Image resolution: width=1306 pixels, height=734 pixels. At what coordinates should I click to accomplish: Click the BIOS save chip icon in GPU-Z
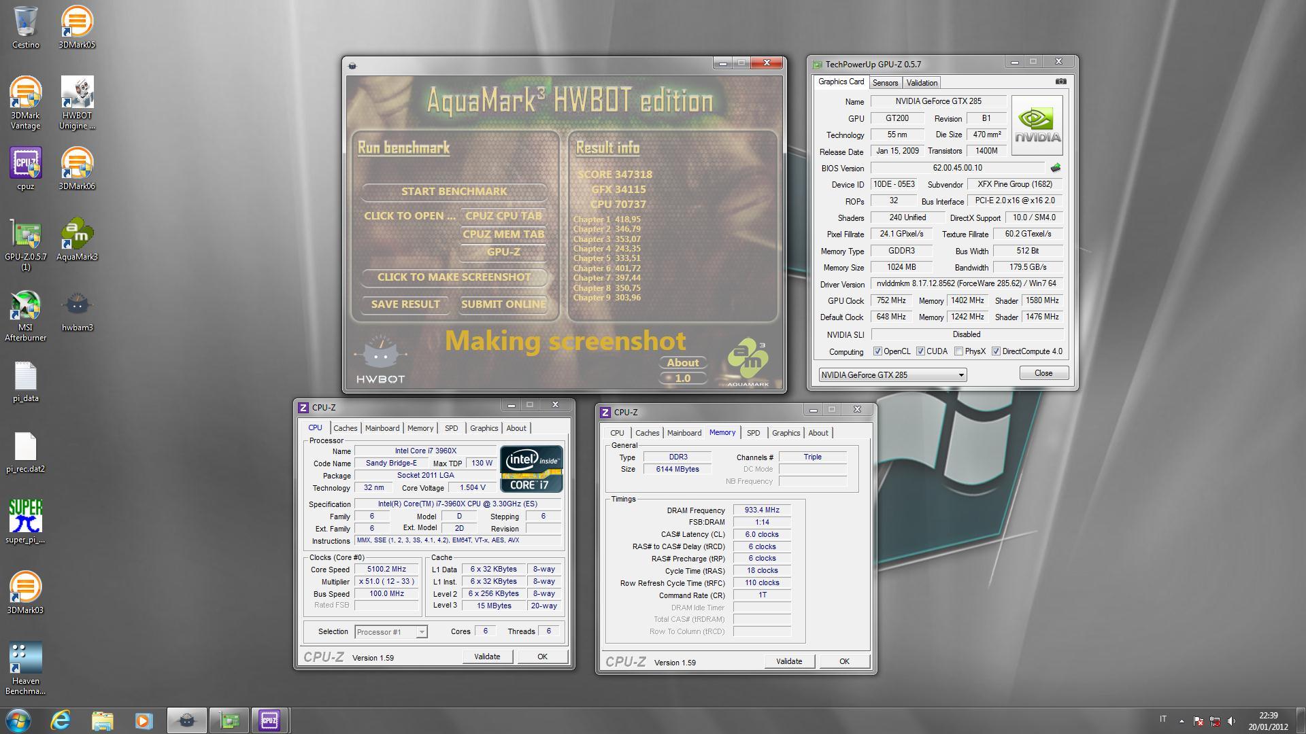(1055, 168)
